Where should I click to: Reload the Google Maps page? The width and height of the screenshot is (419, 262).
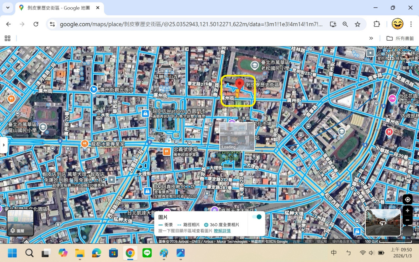click(x=36, y=24)
